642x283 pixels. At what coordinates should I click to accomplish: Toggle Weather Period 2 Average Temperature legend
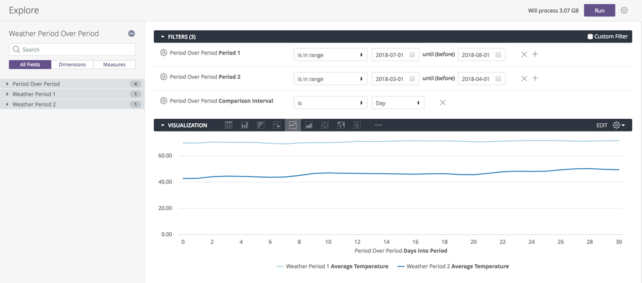[454, 266]
